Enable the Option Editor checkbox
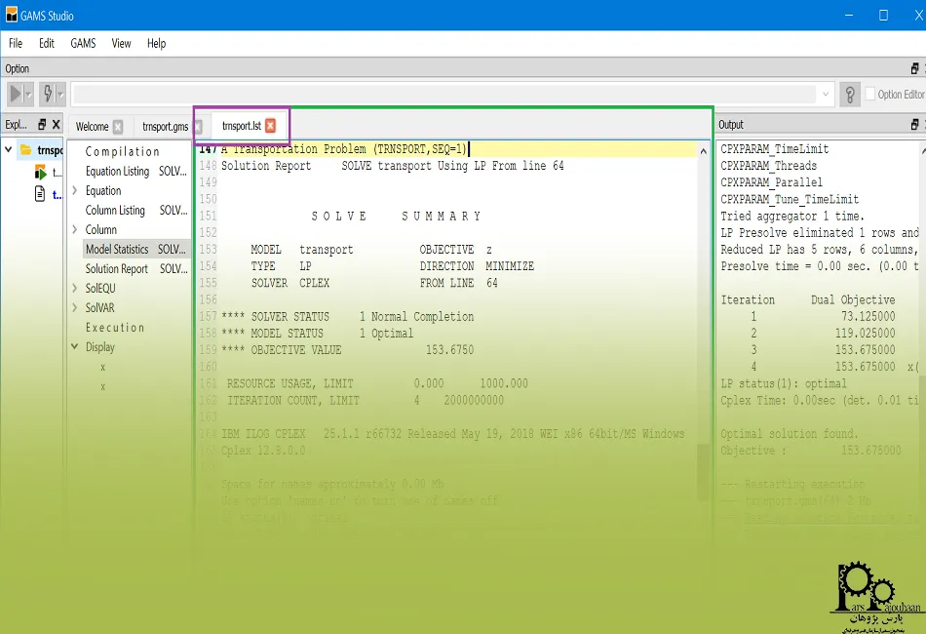 (x=871, y=95)
